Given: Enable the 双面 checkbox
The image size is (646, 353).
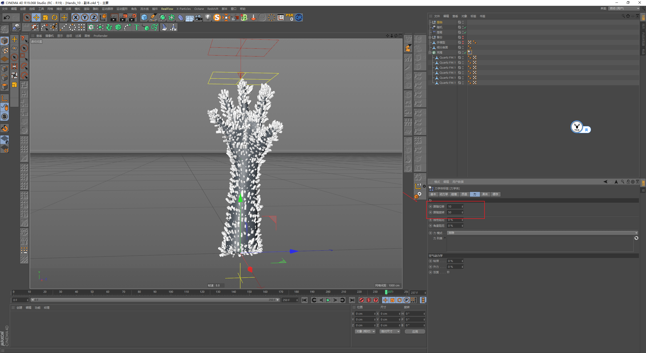Looking at the screenshot, I should point(448,272).
